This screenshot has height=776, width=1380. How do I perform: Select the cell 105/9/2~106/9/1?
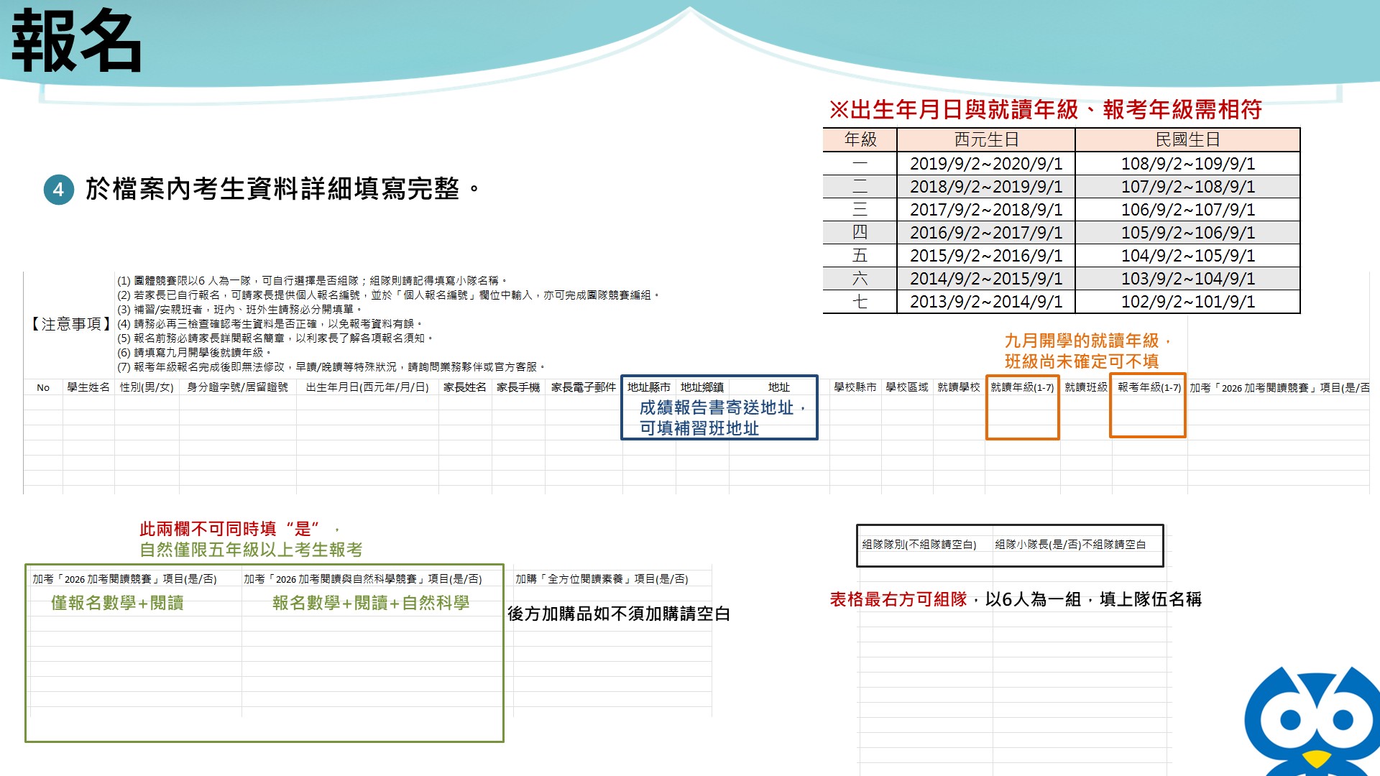[1187, 232]
